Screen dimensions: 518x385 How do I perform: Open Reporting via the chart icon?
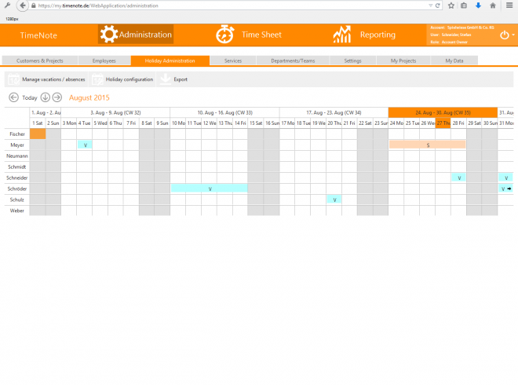coord(341,35)
